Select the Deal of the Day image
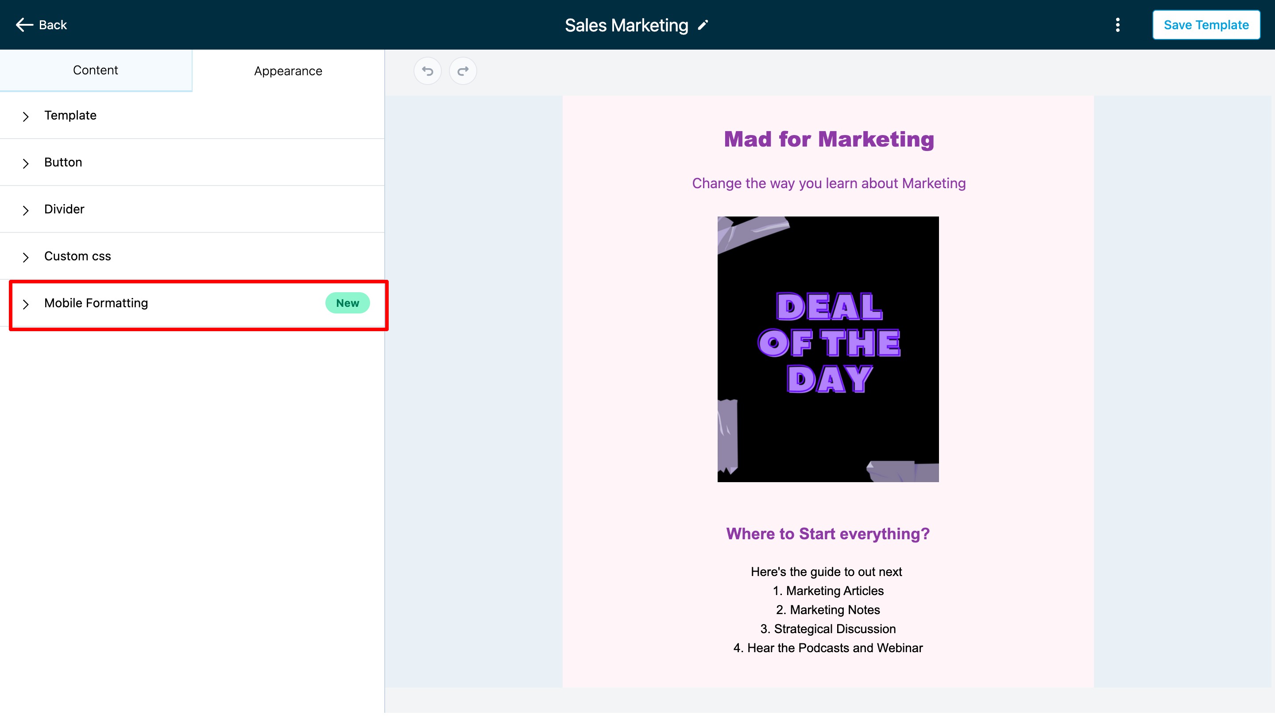Viewport: 1275px width, 727px height. pos(828,349)
